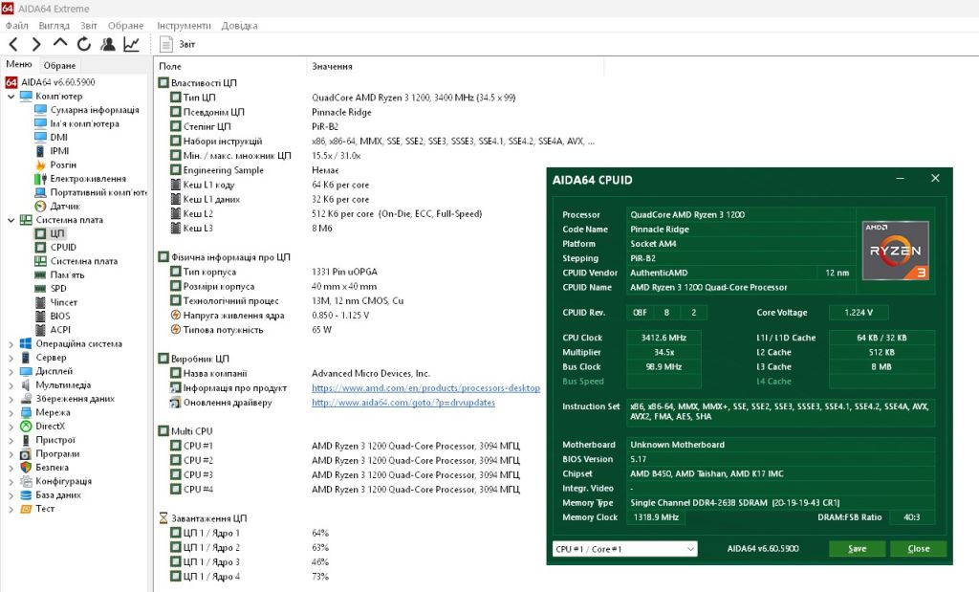Click the Save button in CPUID window
This screenshot has width=979, height=592.
click(x=857, y=548)
